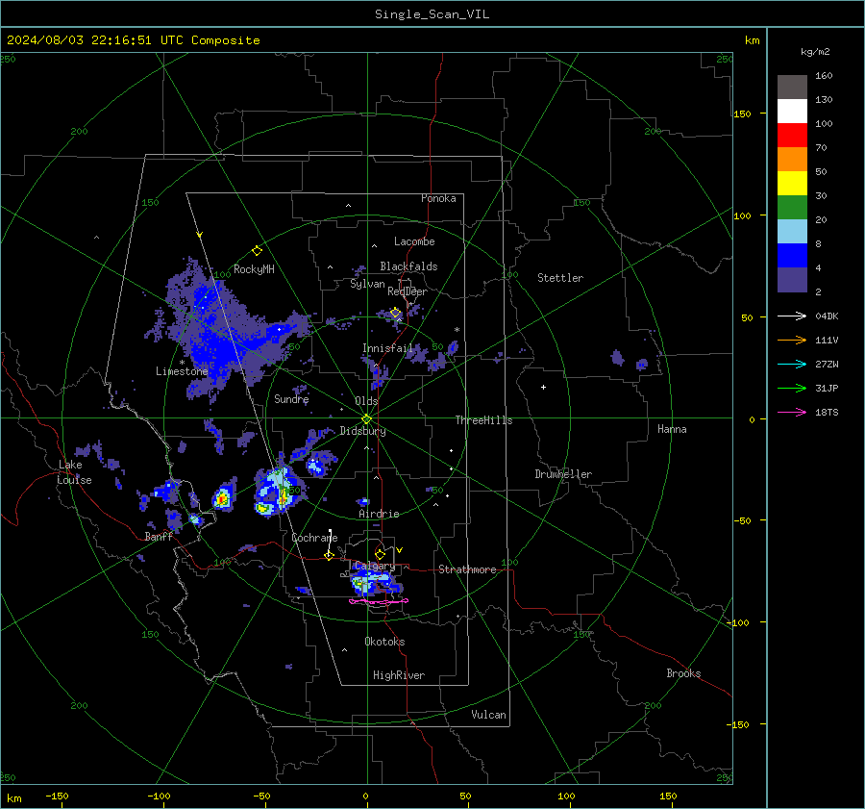Screen dimensions: 865x809
Task: Click the Lacombe label
Action: point(414,241)
